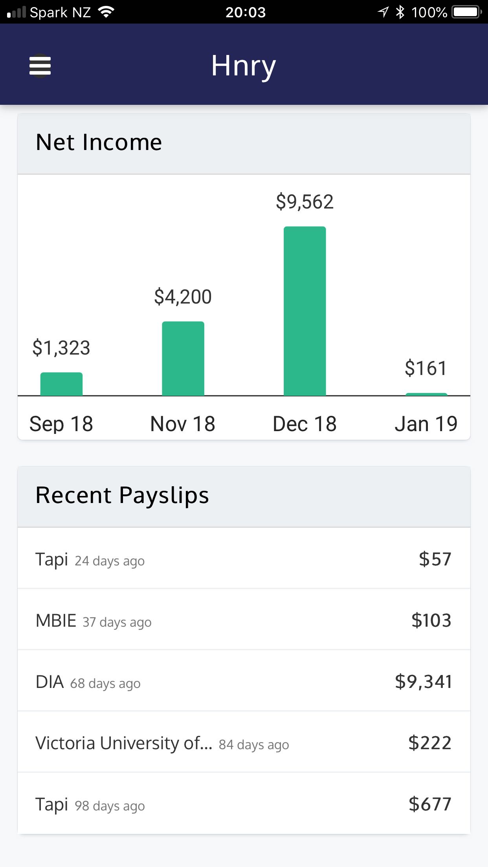Tap the cellular signal bars
This screenshot has height=867, width=488.
(17, 12)
